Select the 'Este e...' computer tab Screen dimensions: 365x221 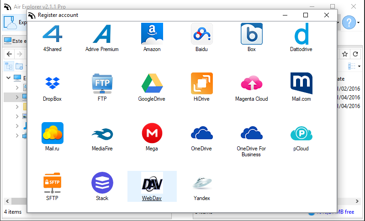coord(15,41)
